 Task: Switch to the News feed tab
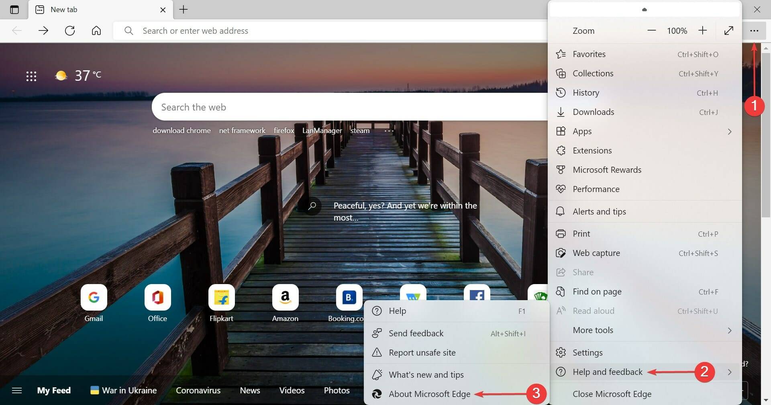[250, 390]
